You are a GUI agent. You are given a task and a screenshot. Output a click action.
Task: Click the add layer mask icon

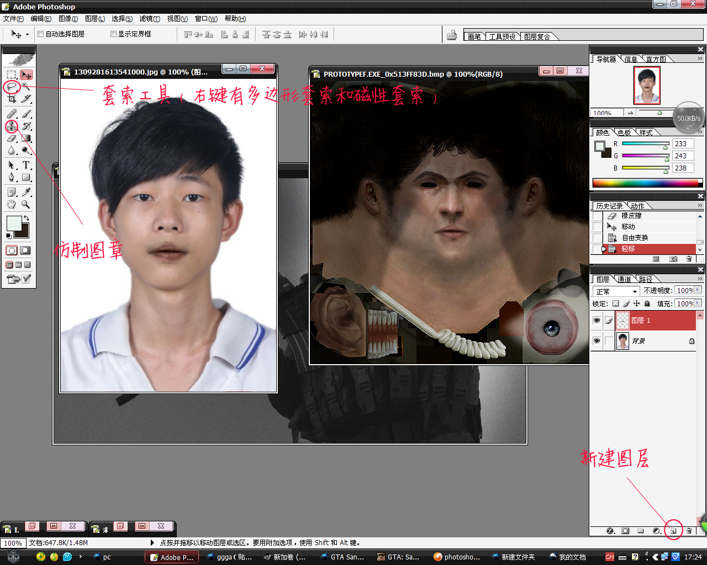pos(625,531)
